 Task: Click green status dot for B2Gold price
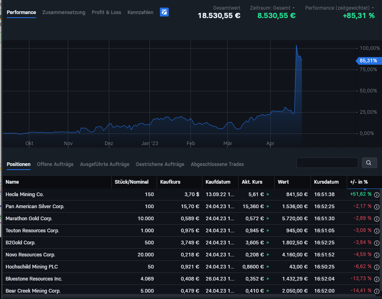click(x=268, y=243)
